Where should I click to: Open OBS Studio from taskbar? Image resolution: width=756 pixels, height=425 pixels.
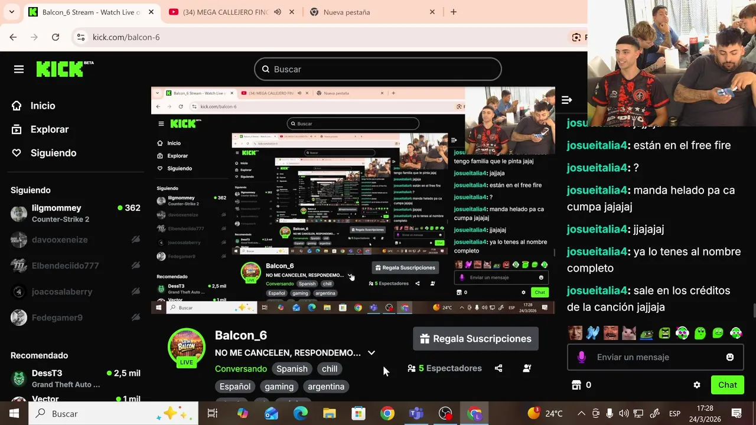coord(445,414)
